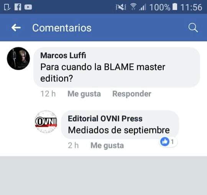Tap the battery icon in status bar
Viewport: 207px width, 195px height.
[x=175, y=7]
